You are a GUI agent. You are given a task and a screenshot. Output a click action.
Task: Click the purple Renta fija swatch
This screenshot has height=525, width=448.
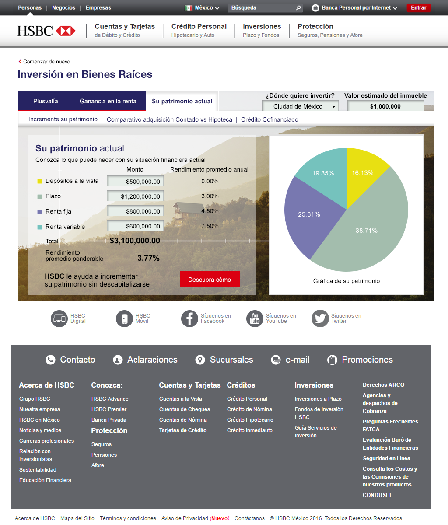39,212
